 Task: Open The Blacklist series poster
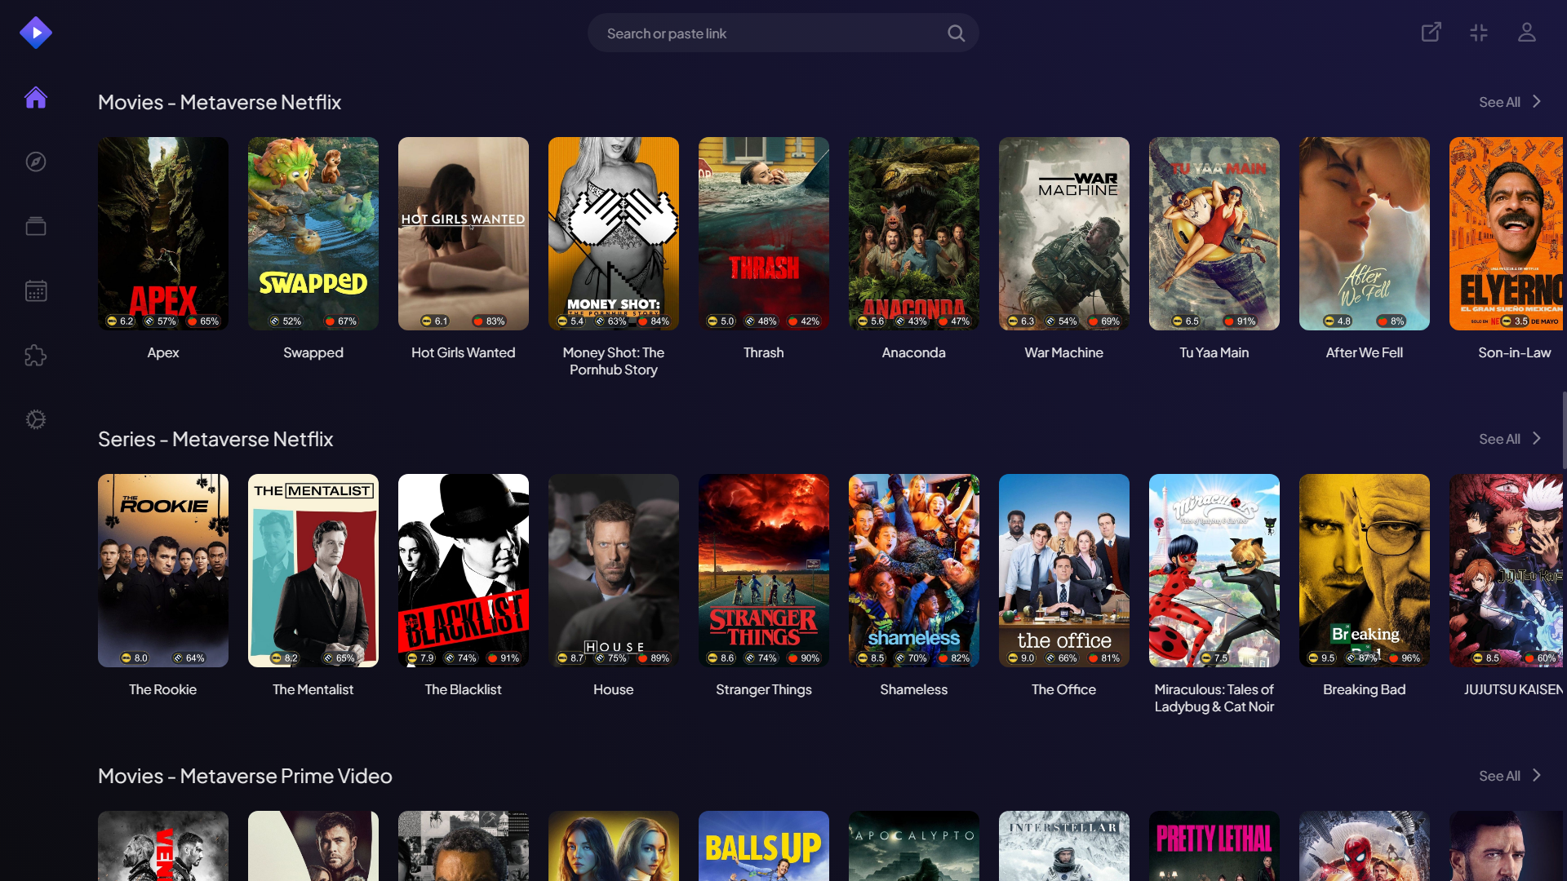click(464, 570)
